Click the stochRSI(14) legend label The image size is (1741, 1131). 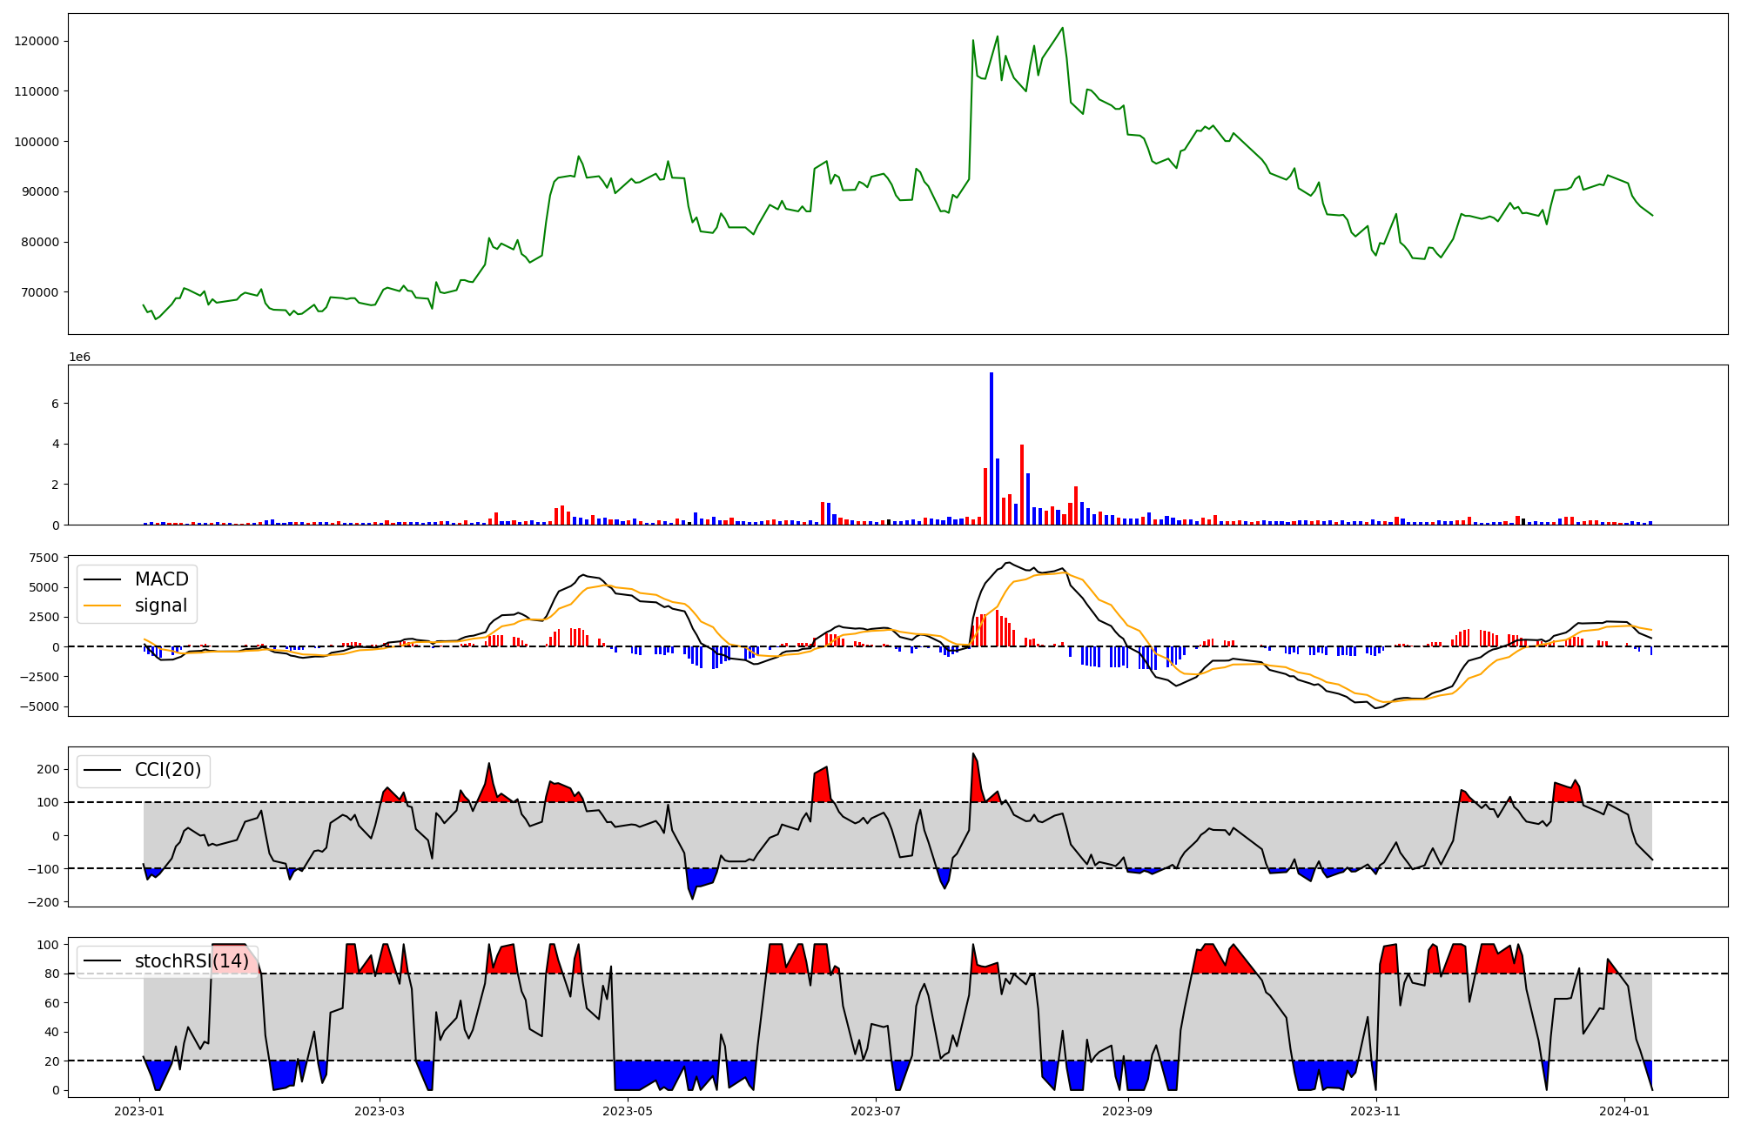pyautogui.click(x=192, y=961)
